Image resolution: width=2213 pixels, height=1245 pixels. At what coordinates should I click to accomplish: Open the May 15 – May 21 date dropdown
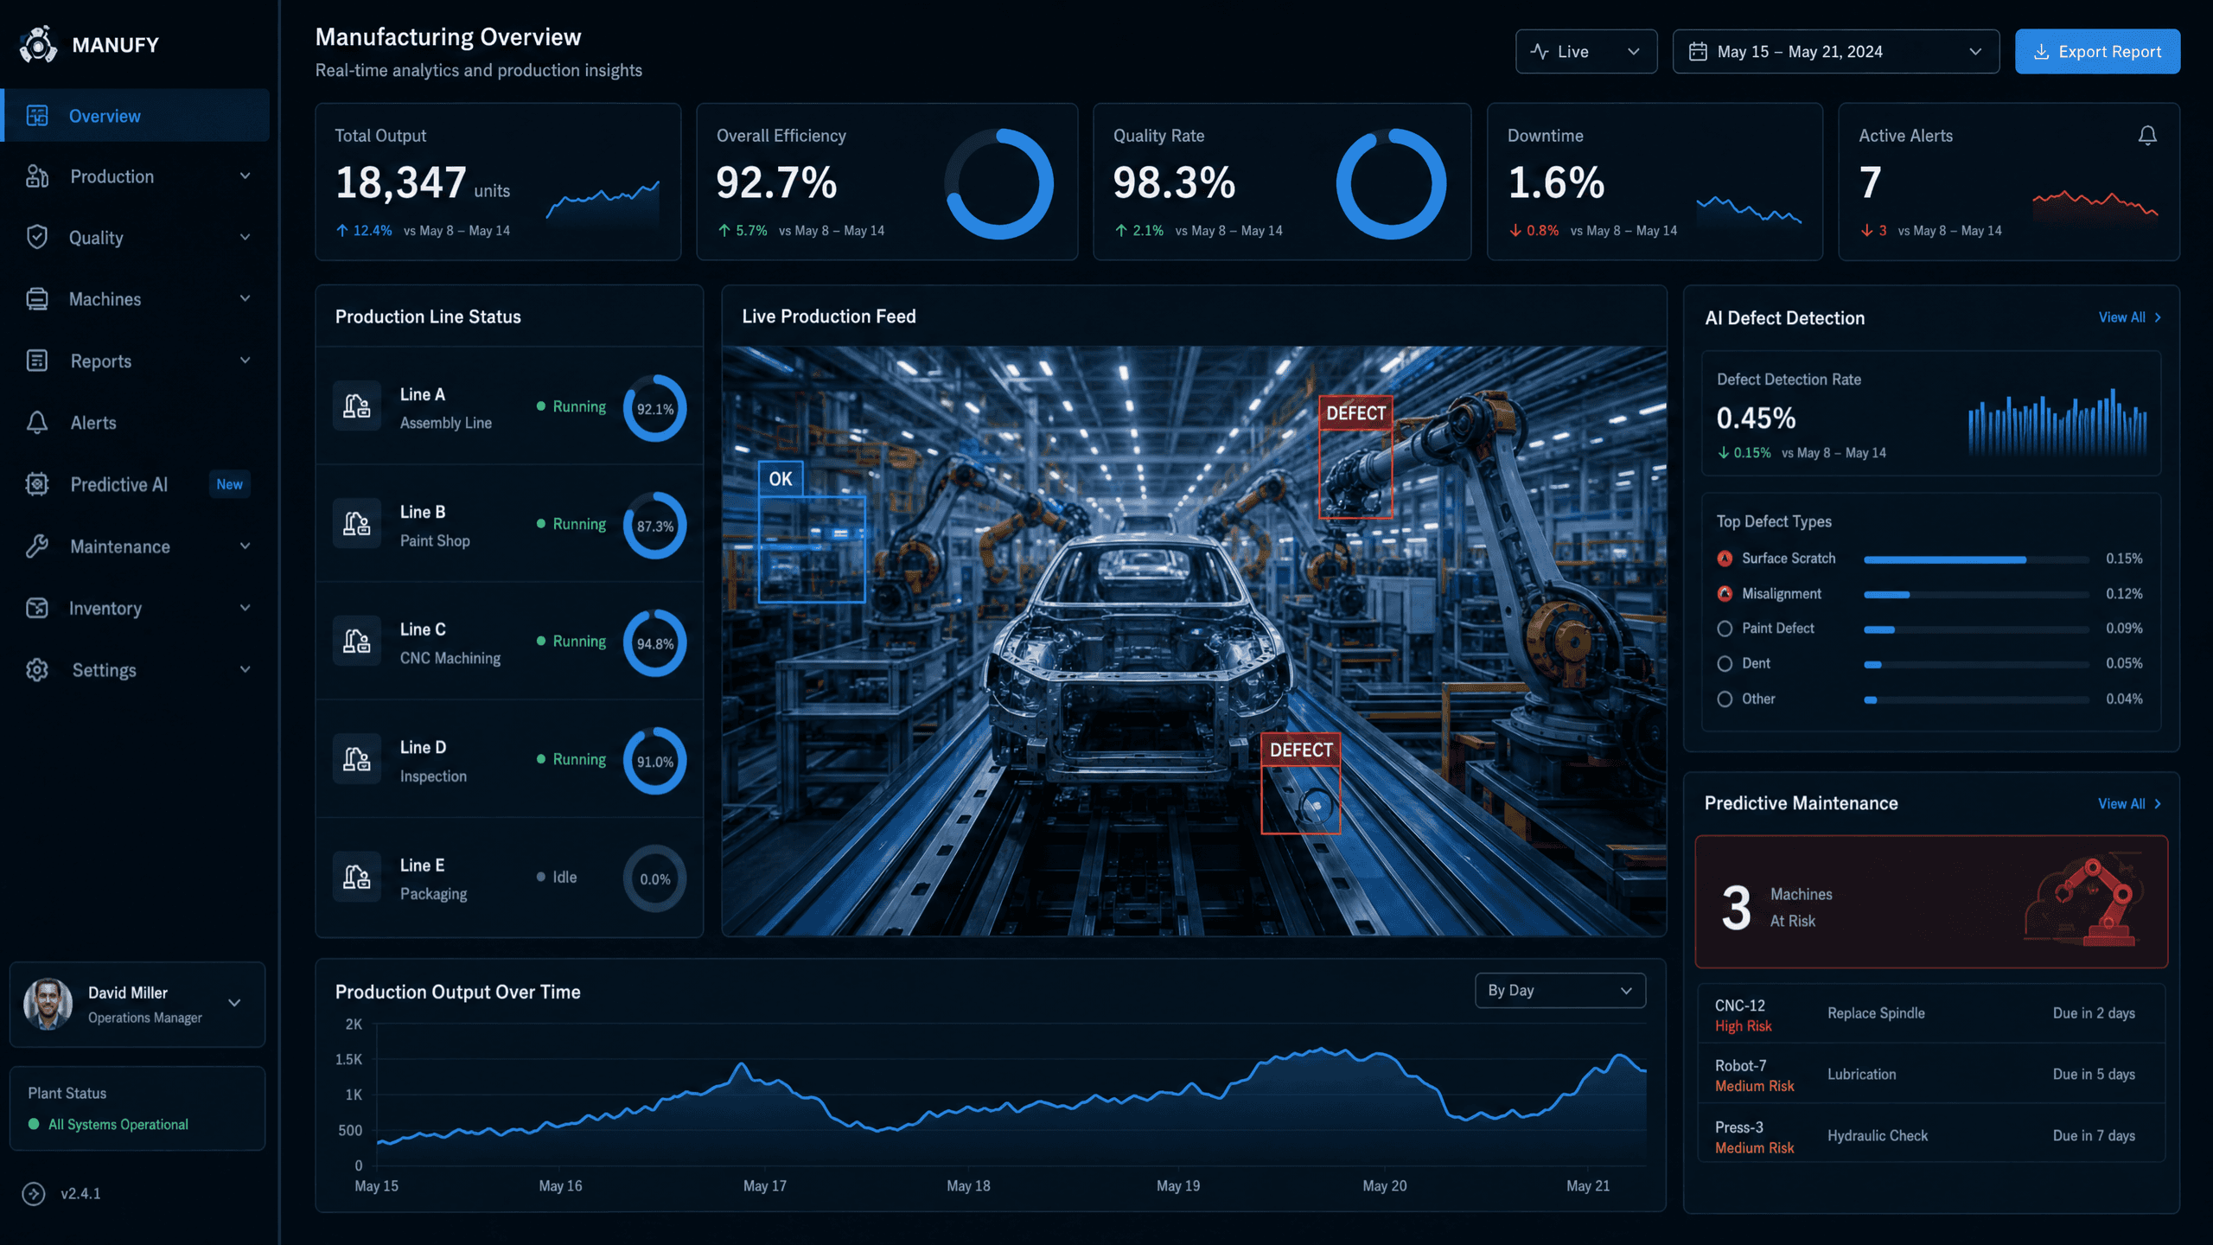tap(1836, 52)
